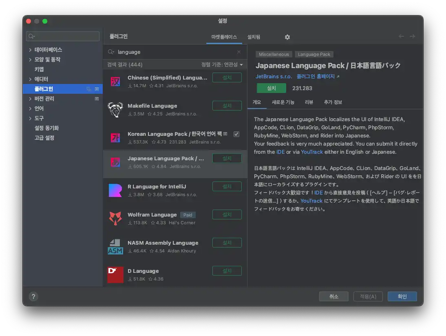The image size is (446, 336).
Task: Click the project-level icon beside 버전 관리
Action: [97, 99]
